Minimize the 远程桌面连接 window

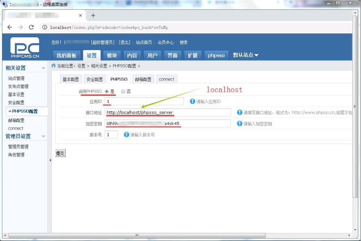(329, 3)
